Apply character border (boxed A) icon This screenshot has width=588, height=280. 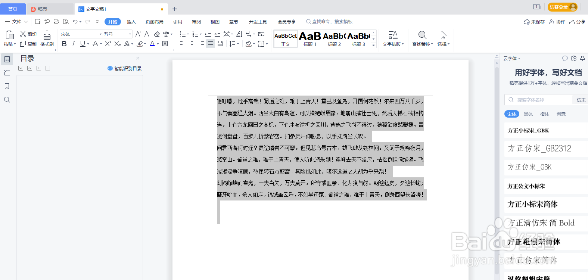click(165, 44)
